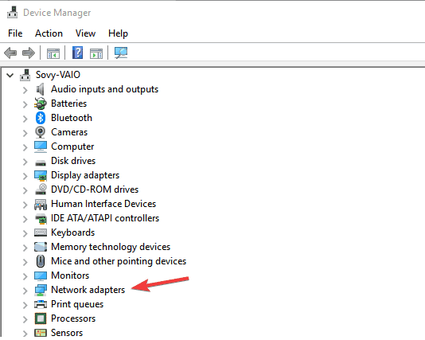Expand Mice and other pointing devices chevron
The height and width of the screenshot is (340, 425).
coord(25,262)
